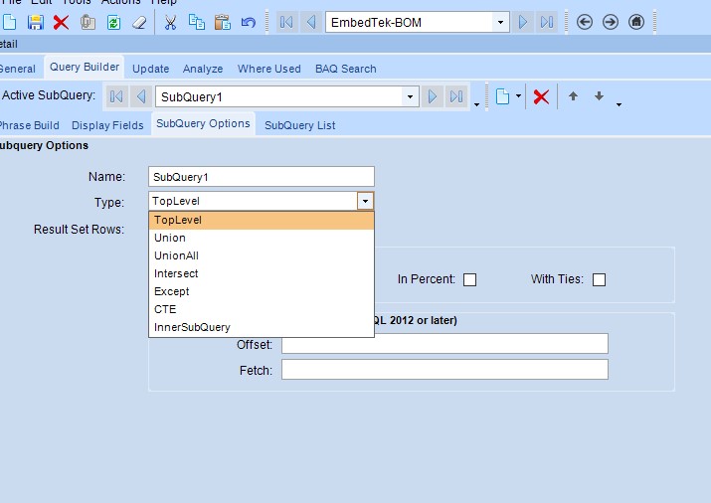Viewport: 711px width, 503px height.
Task: Move subquery down arrow
Action: (x=599, y=96)
